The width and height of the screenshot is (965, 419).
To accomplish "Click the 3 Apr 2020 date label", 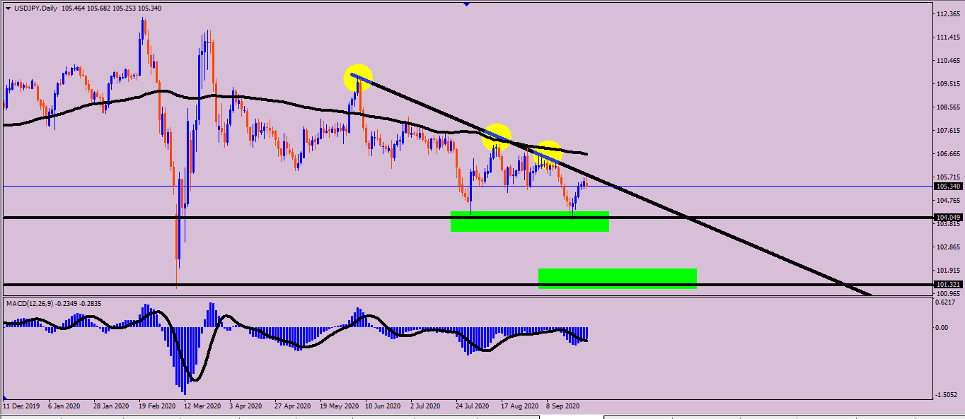I will (x=245, y=407).
